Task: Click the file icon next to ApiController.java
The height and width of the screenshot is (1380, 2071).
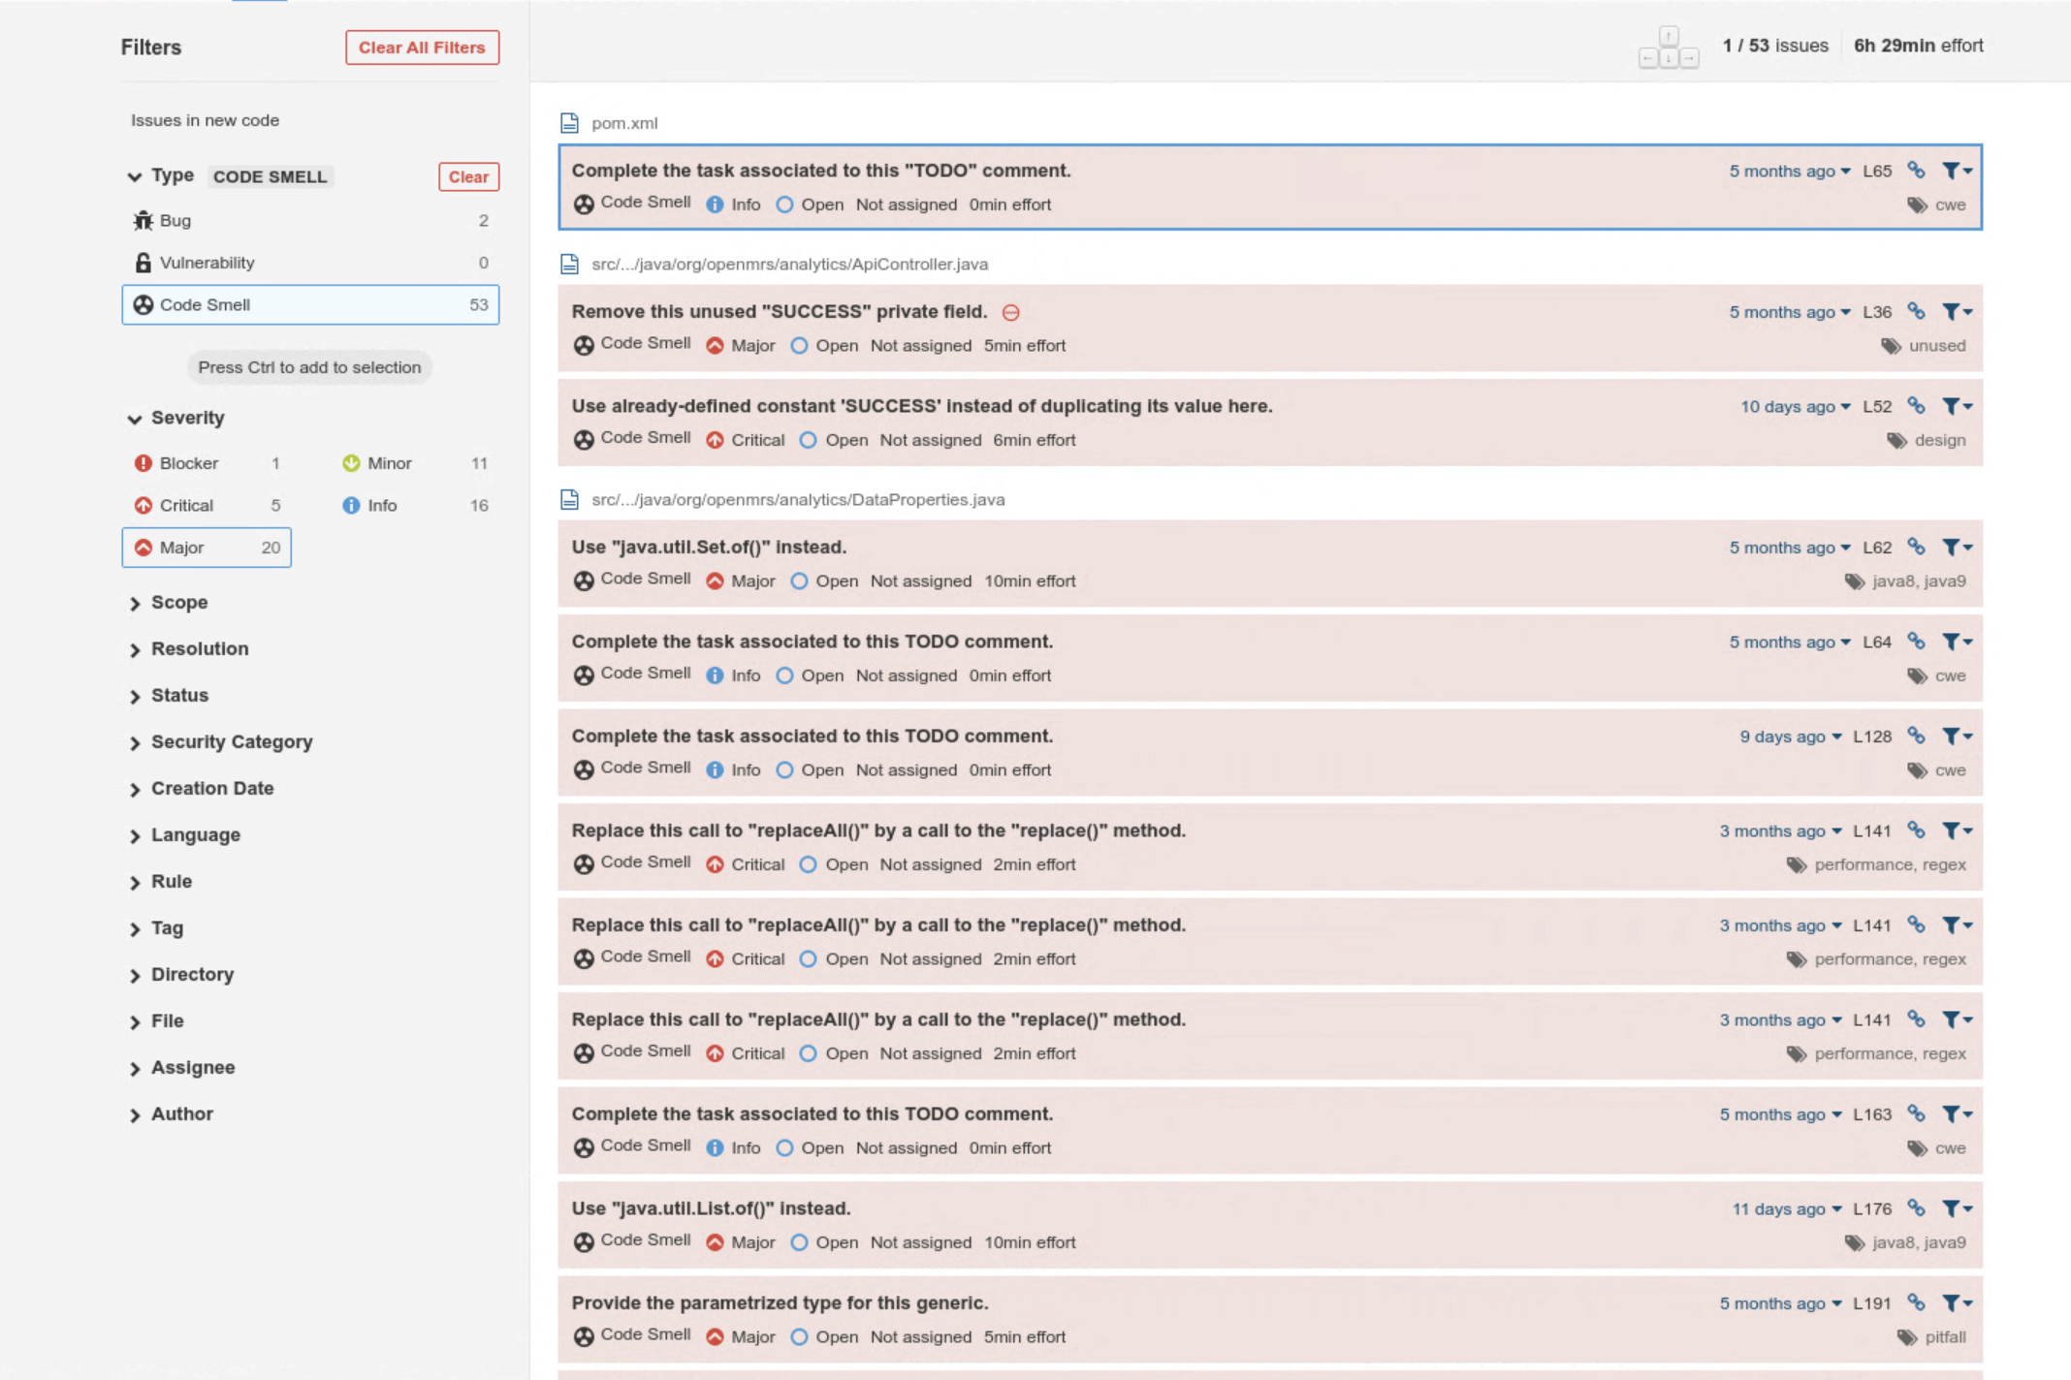Action: [568, 263]
